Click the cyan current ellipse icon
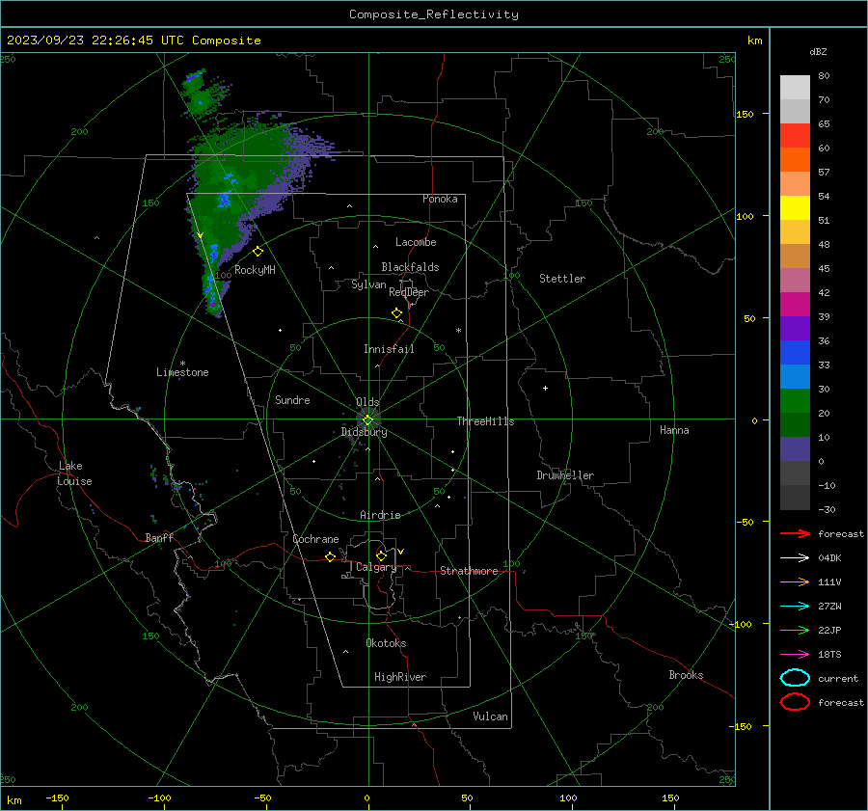The width and height of the screenshot is (868, 811). point(795,678)
